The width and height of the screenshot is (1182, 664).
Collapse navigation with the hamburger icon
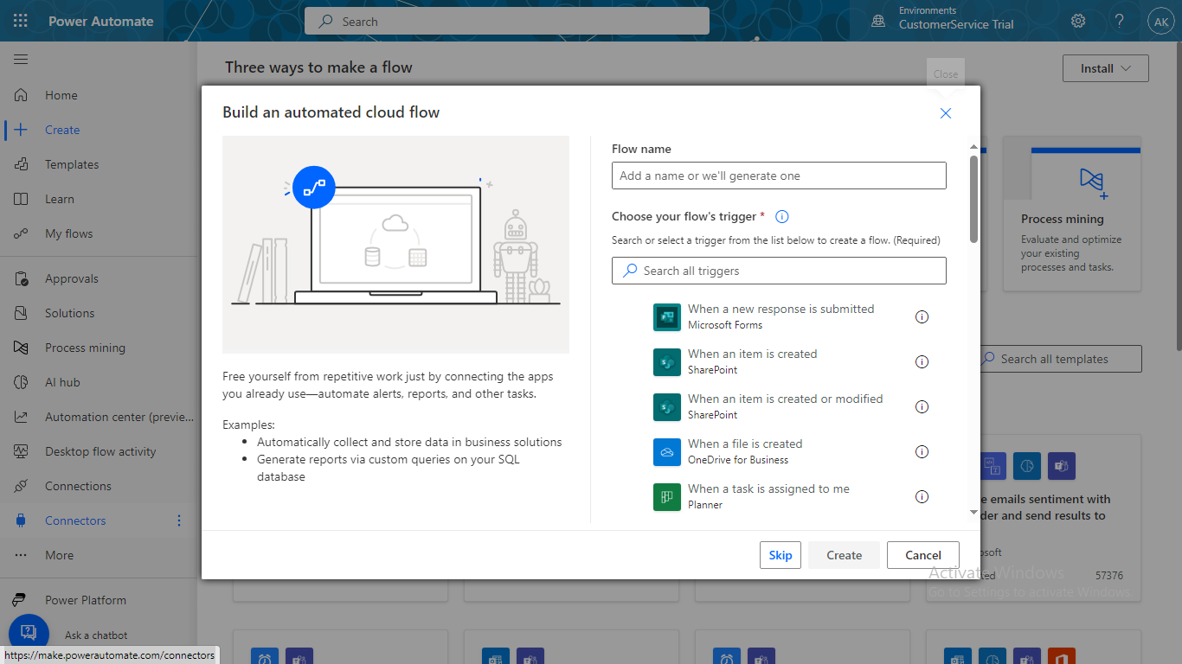point(21,59)
